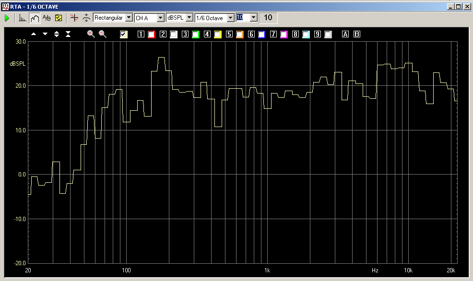Toggle the live trace yellow checkbox

(124, 35)
